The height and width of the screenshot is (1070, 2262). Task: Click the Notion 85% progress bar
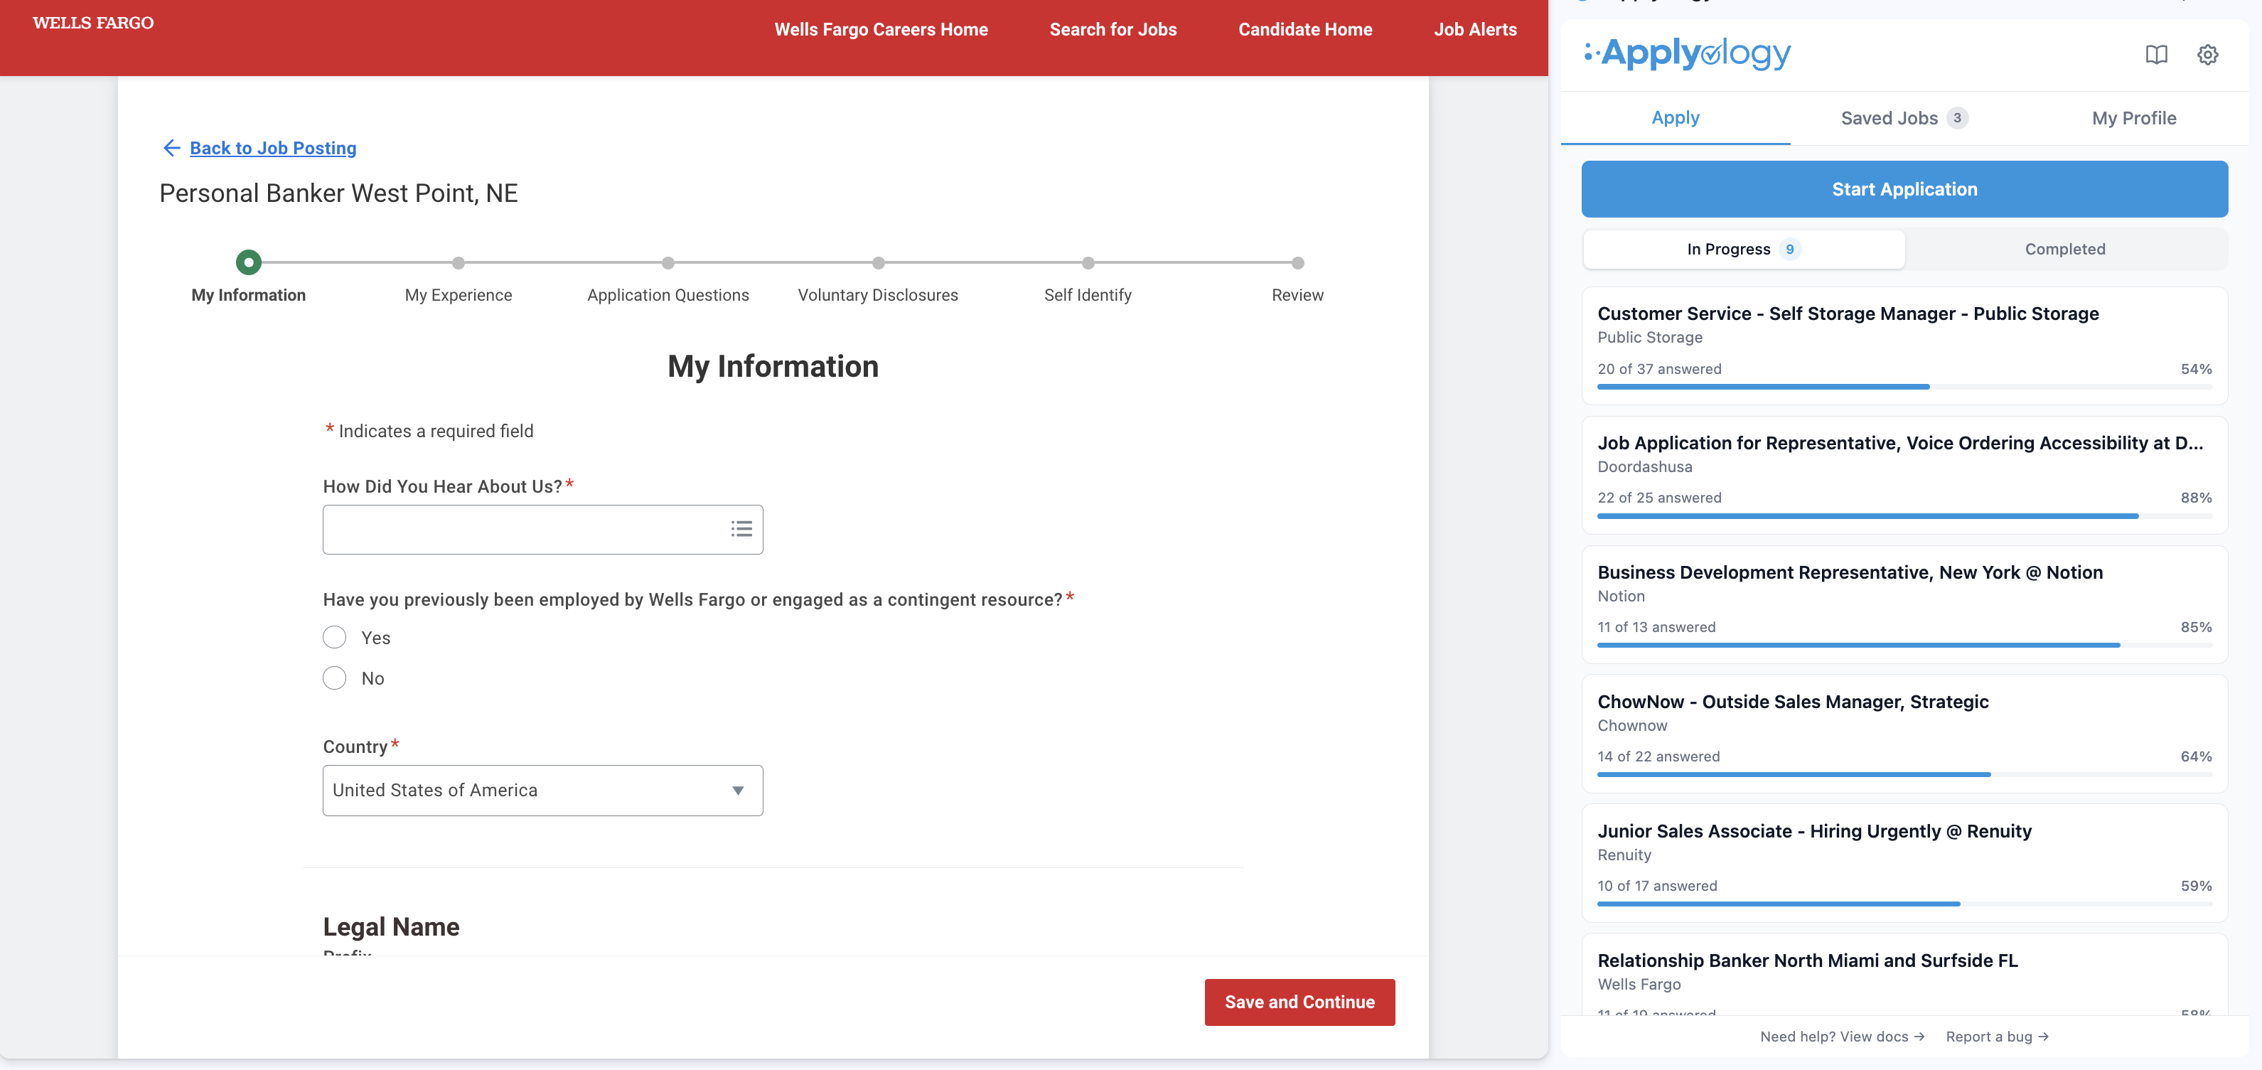[1904, 645]
